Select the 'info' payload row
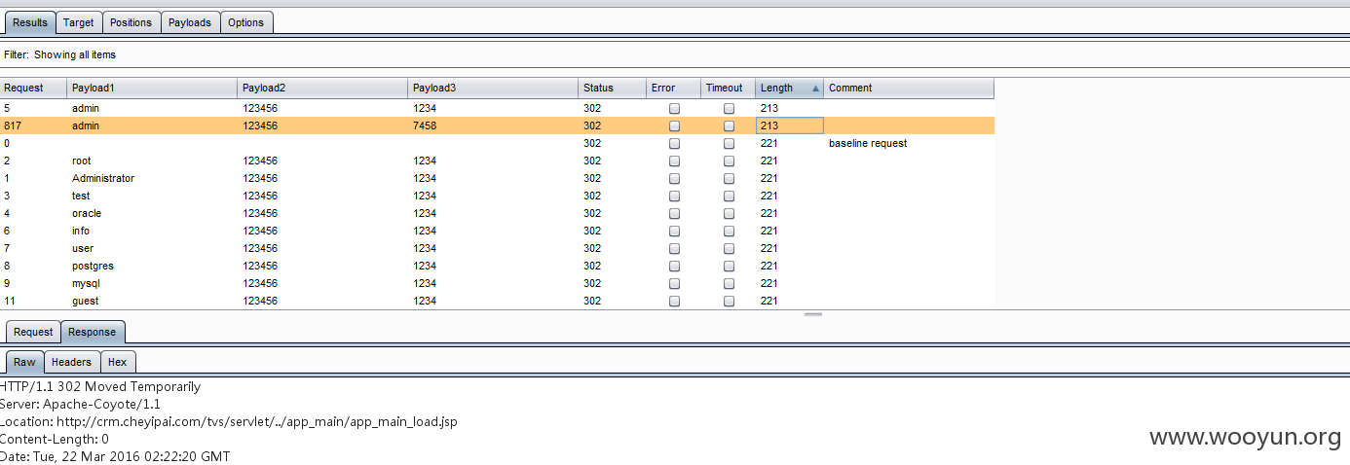This screenshot has width=1350, height=465. [x=497, y=231]
